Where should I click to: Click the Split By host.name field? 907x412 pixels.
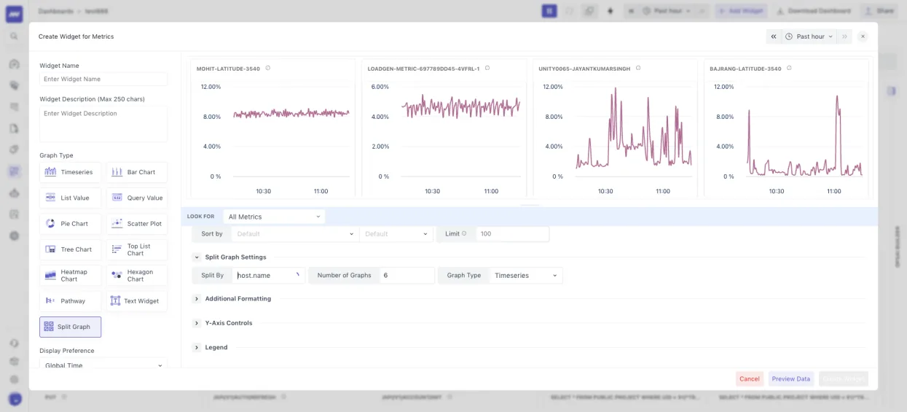268,276
